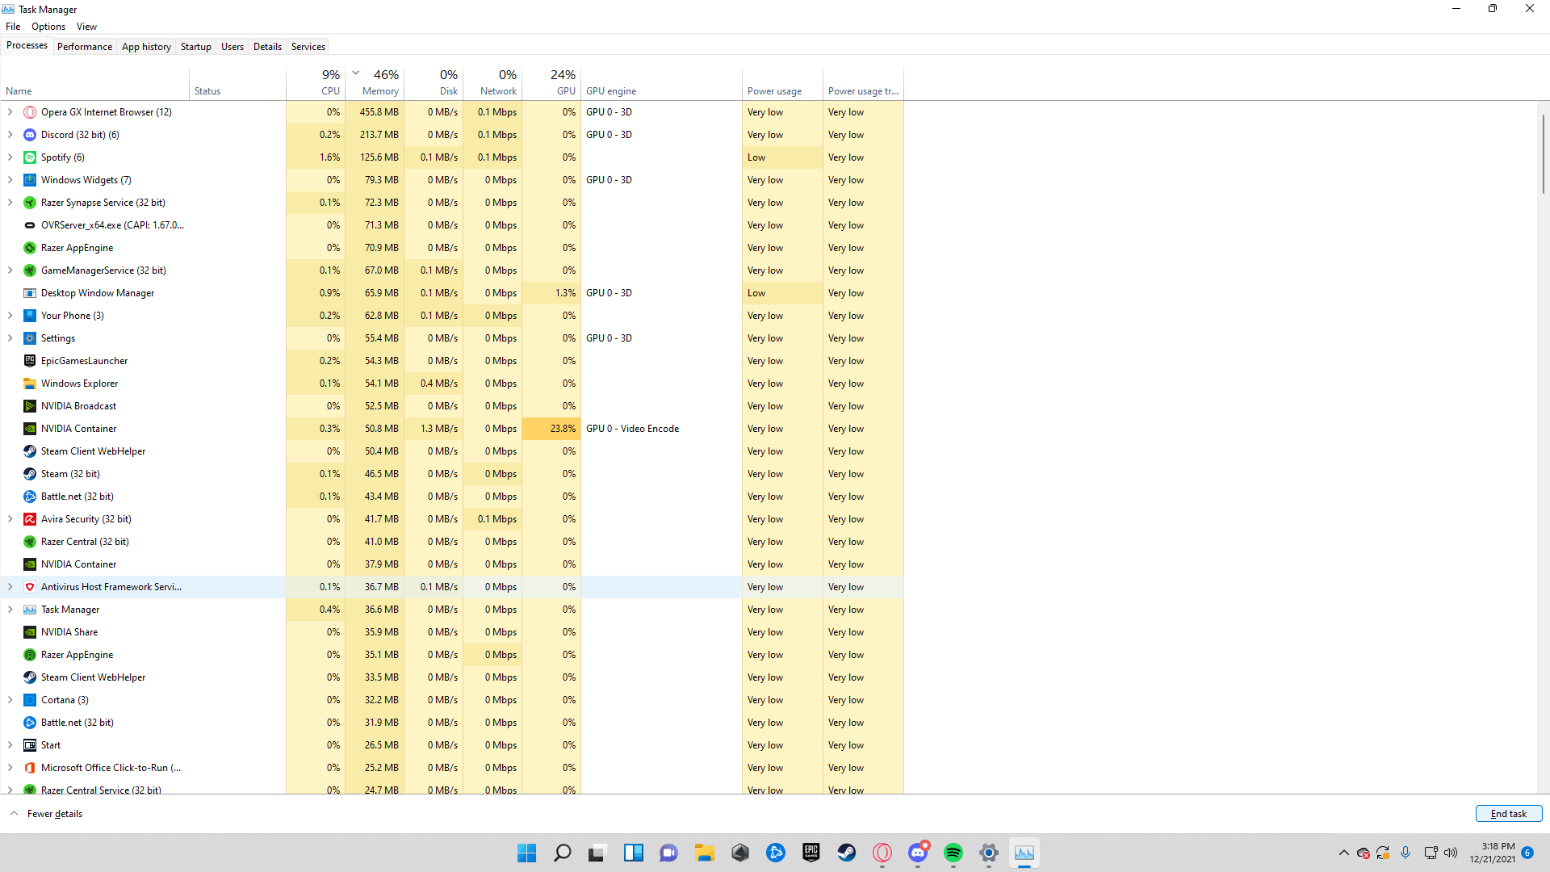
Task: Open Search from the taskbar
Action: click(563, 853)
